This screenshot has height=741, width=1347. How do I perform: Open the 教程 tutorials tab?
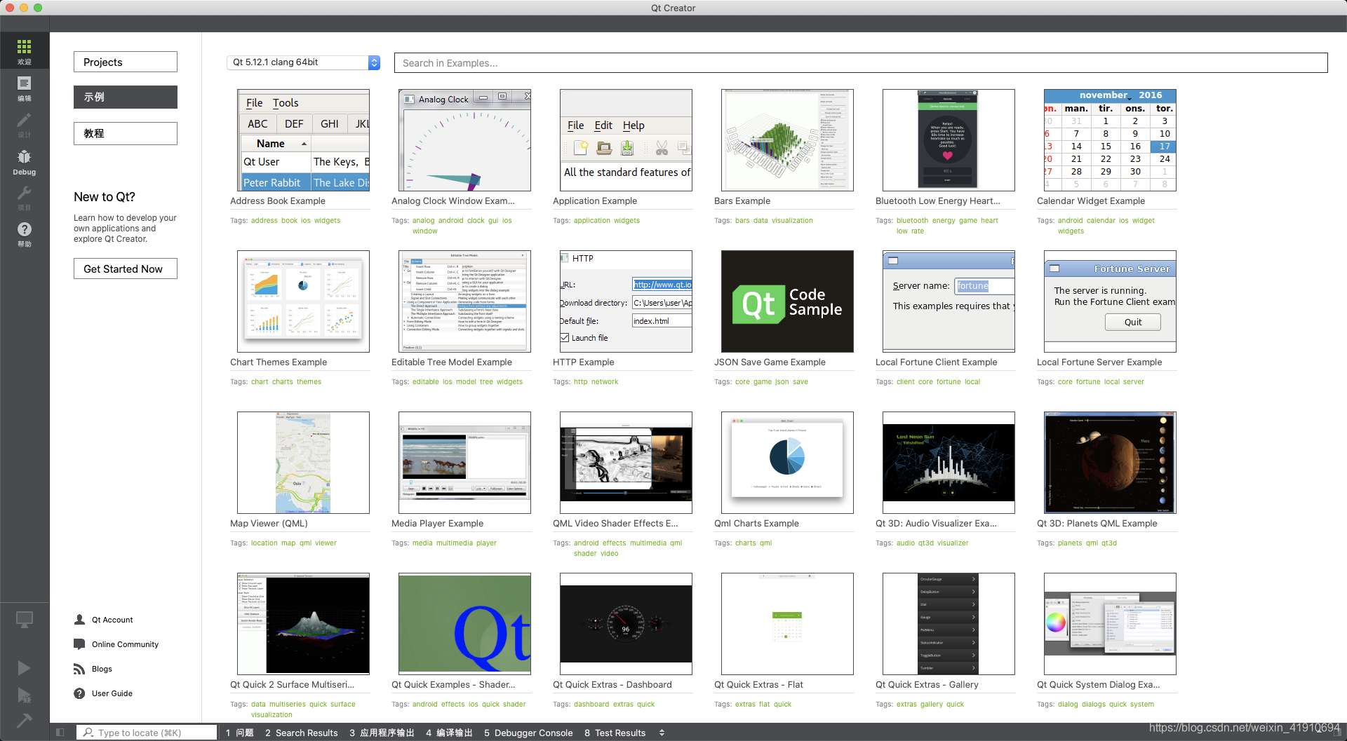pyautogui.click(x=126, y=133)
